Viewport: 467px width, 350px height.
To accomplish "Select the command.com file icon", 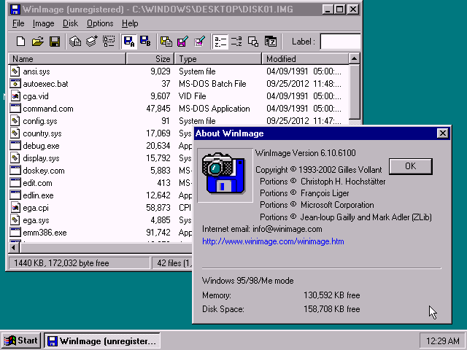I will pos(15,109).
